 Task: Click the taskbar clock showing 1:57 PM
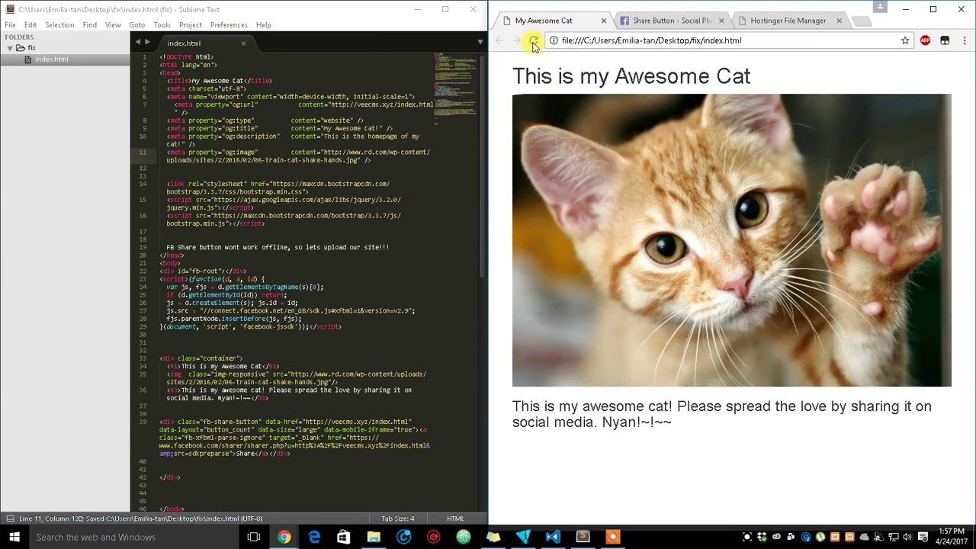[x=952, y=537]
